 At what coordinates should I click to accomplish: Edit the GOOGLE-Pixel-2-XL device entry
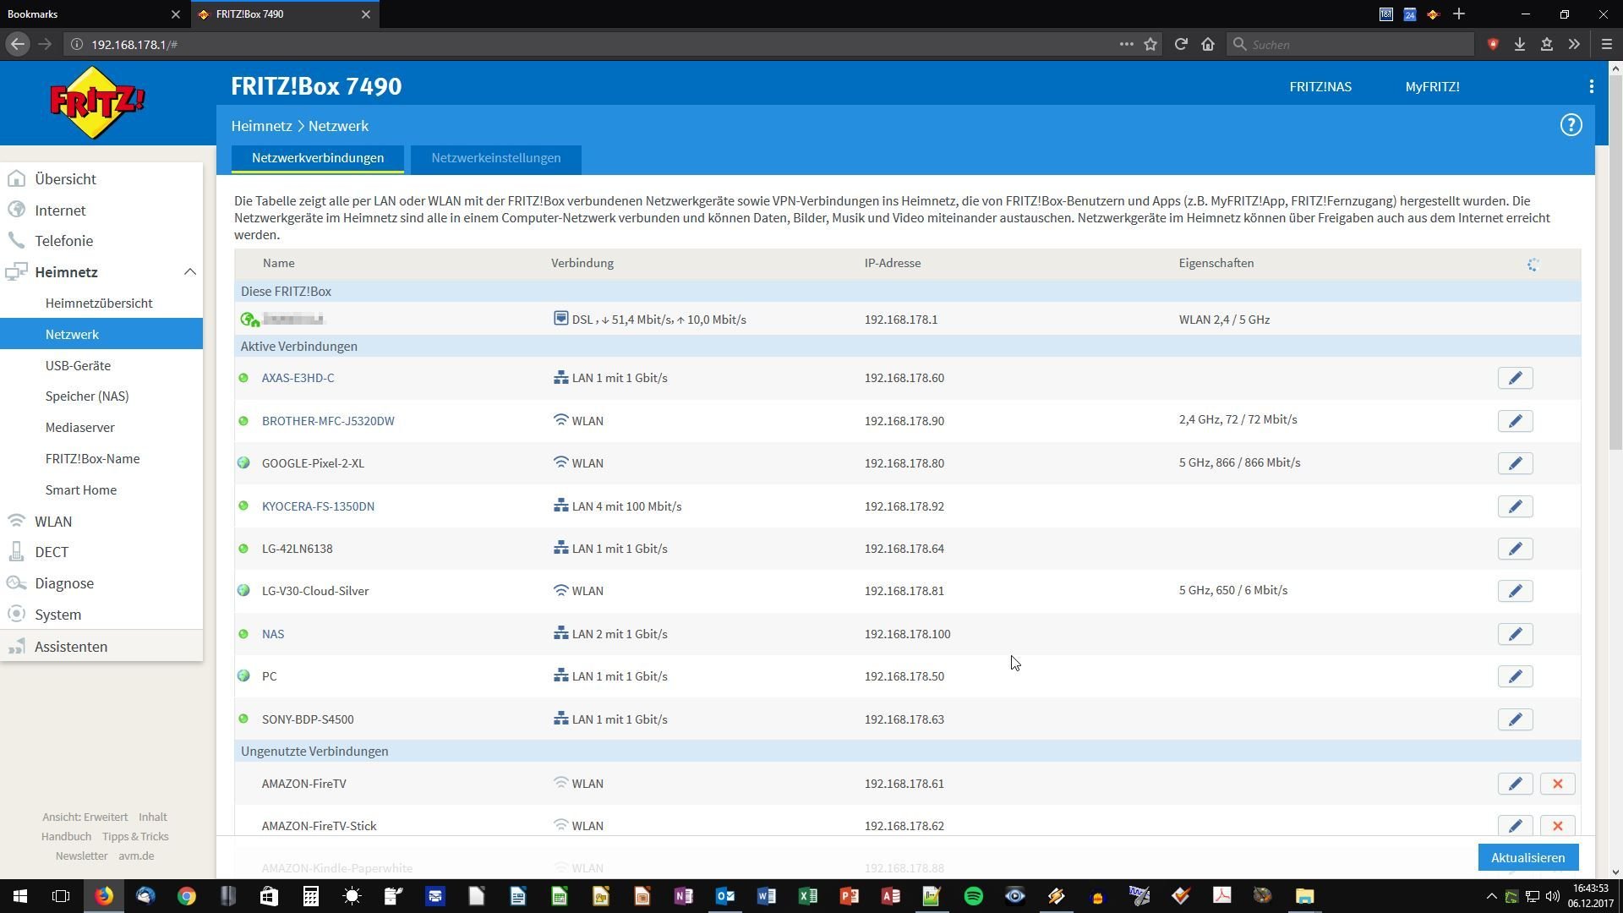coord(1515,463)
